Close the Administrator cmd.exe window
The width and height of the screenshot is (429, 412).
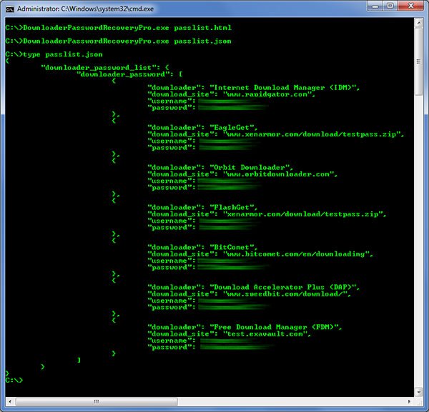point(410,6)
